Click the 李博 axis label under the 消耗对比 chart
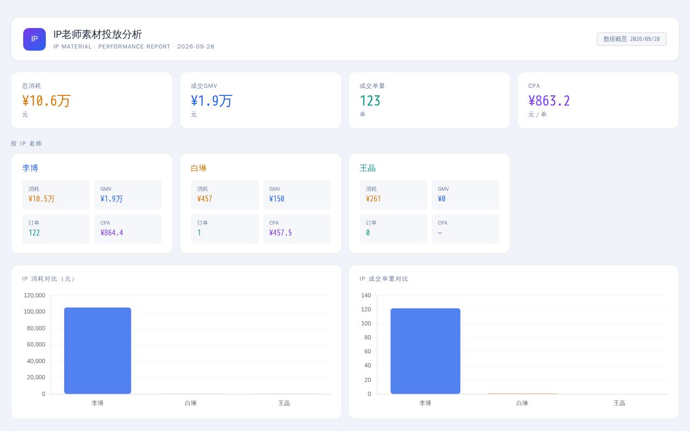 pos(98,403)
